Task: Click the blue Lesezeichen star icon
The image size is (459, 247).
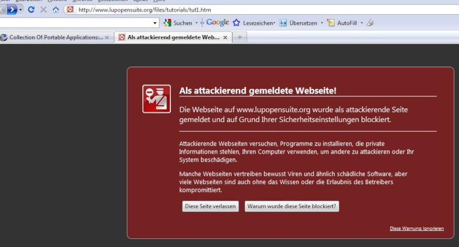Action: click(236, 23)
